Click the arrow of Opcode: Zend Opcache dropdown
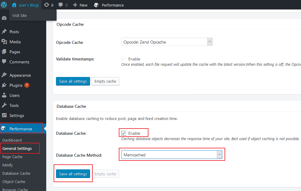 pyautogui.click(x=210, y=42)
